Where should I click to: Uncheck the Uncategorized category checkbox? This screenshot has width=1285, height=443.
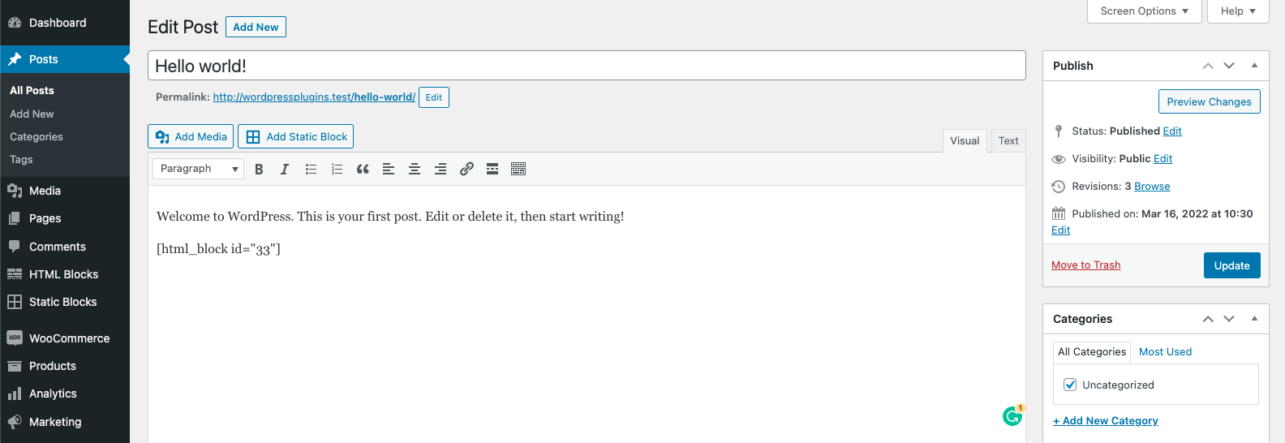(x=1070, y=385)
